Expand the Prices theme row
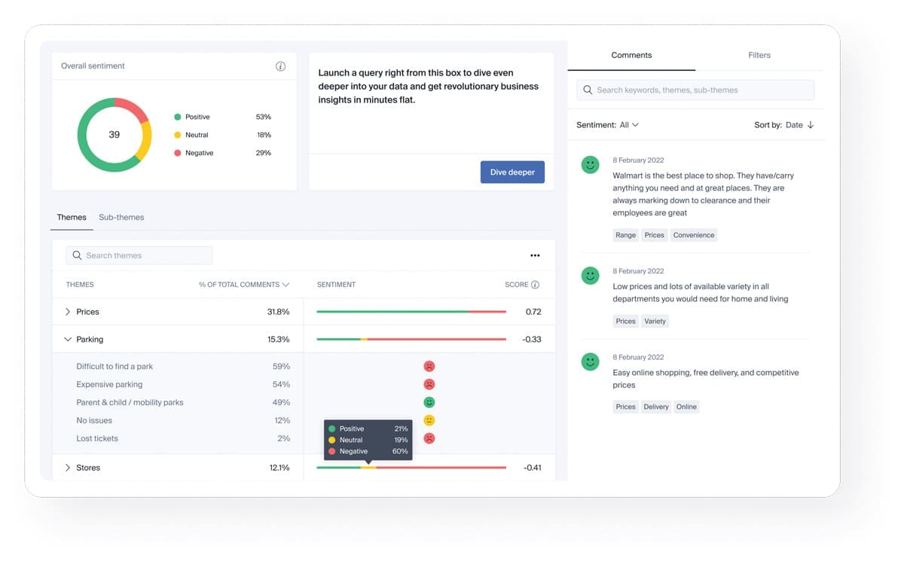The image size is (904, 561). [x=68, y=312]
